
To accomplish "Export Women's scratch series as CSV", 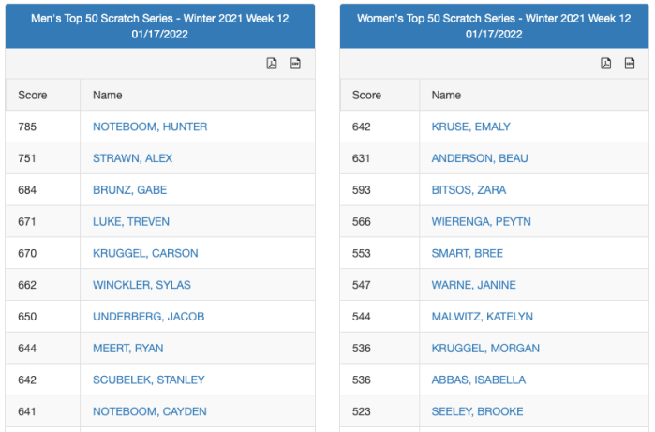I will [630, 64].
